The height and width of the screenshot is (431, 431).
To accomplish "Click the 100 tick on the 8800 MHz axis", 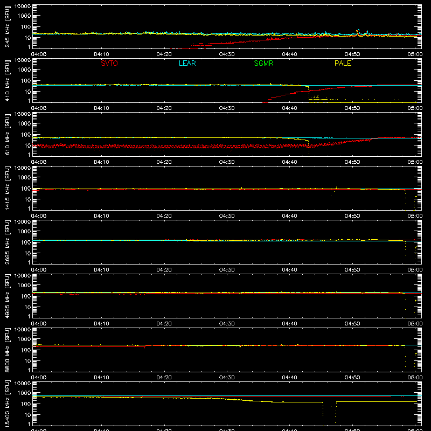I will (x=26, y=350).
